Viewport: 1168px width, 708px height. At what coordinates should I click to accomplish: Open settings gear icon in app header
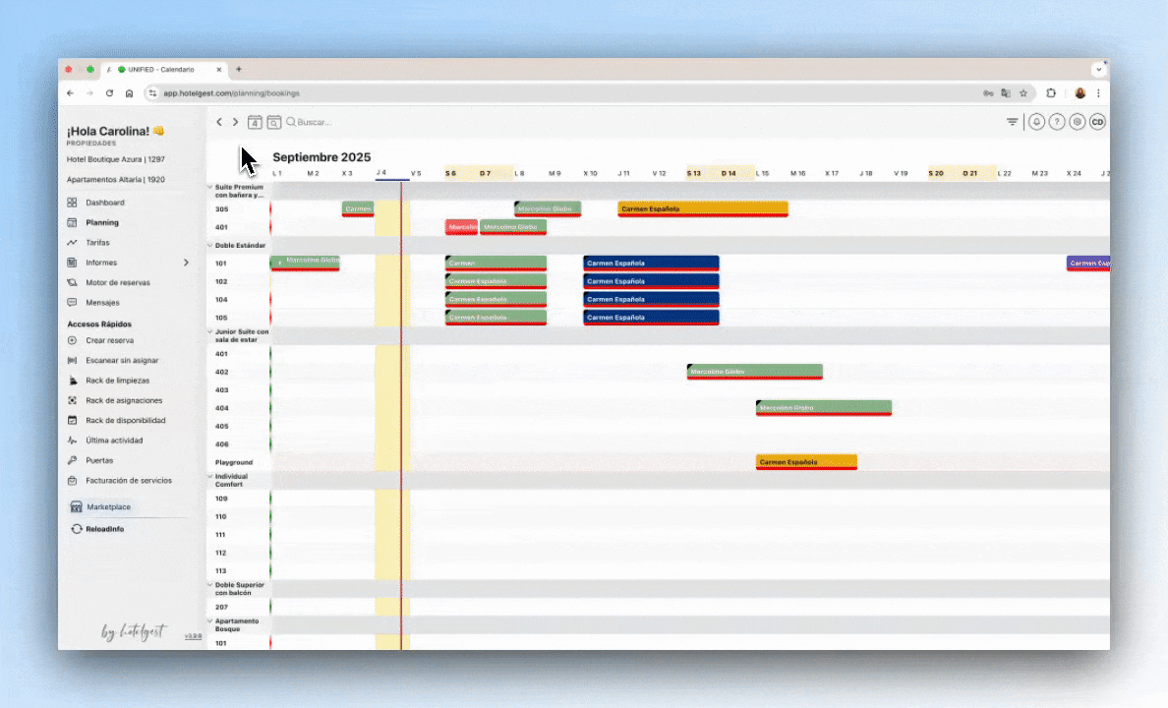coord(1078,122)
